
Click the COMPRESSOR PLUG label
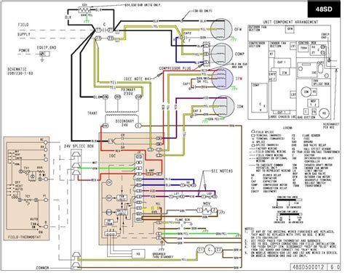pos(175,68)
